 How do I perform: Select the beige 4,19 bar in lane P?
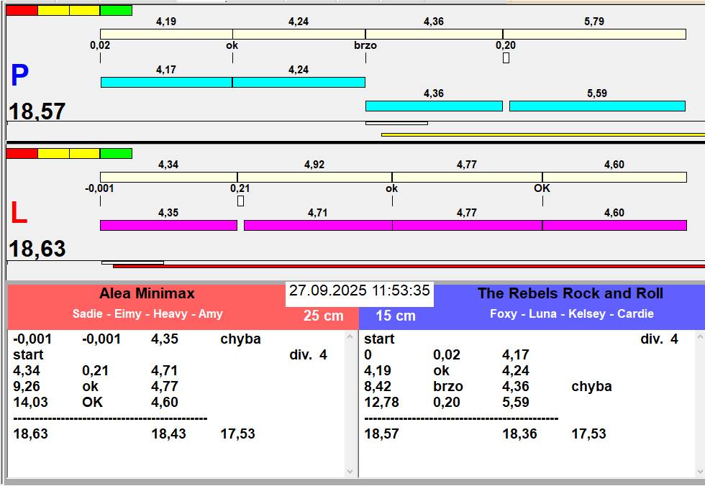(x=166, y=34)
